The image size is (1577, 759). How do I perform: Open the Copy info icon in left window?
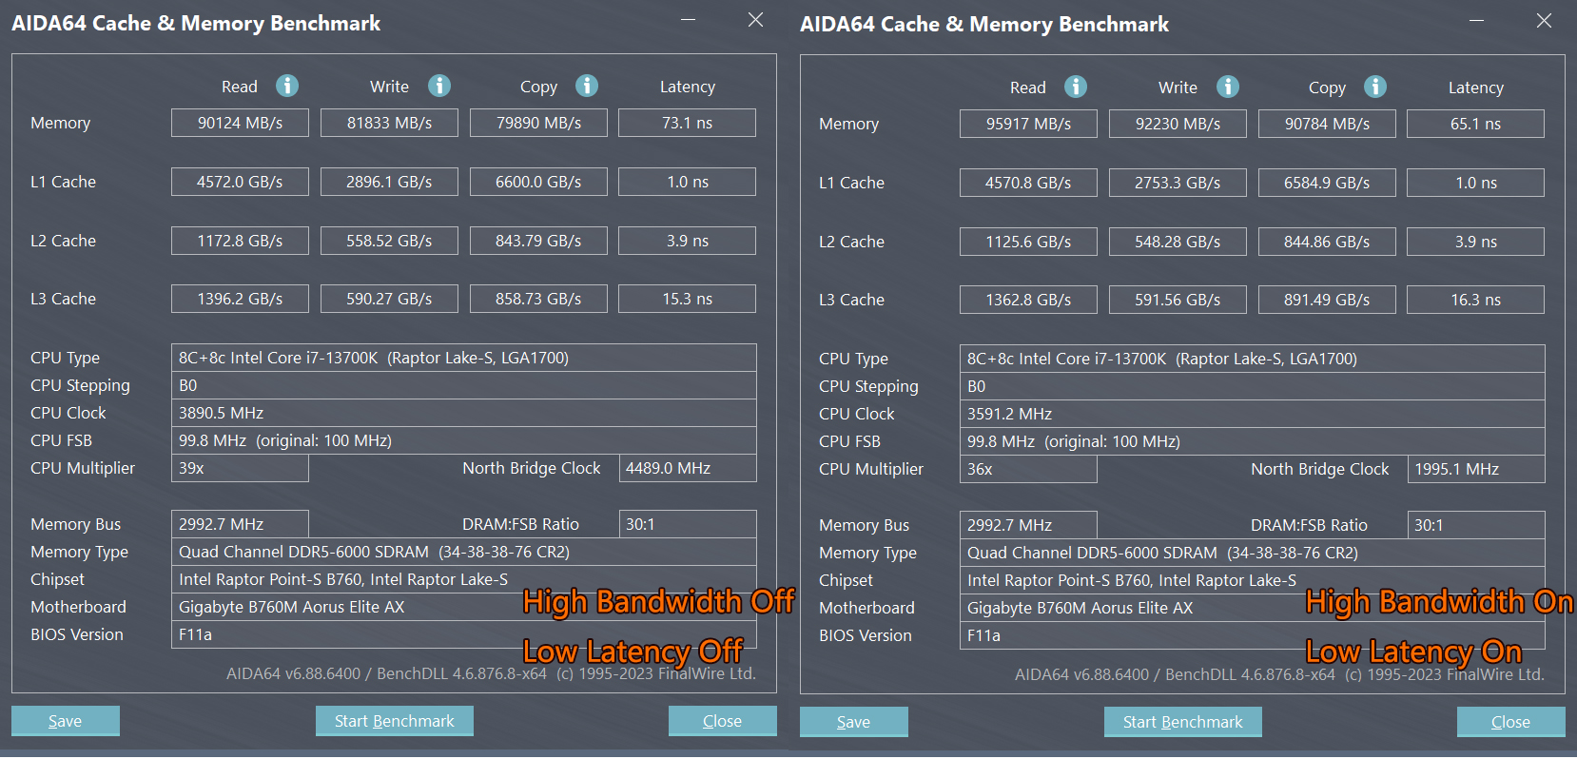[x=588, y=86]
